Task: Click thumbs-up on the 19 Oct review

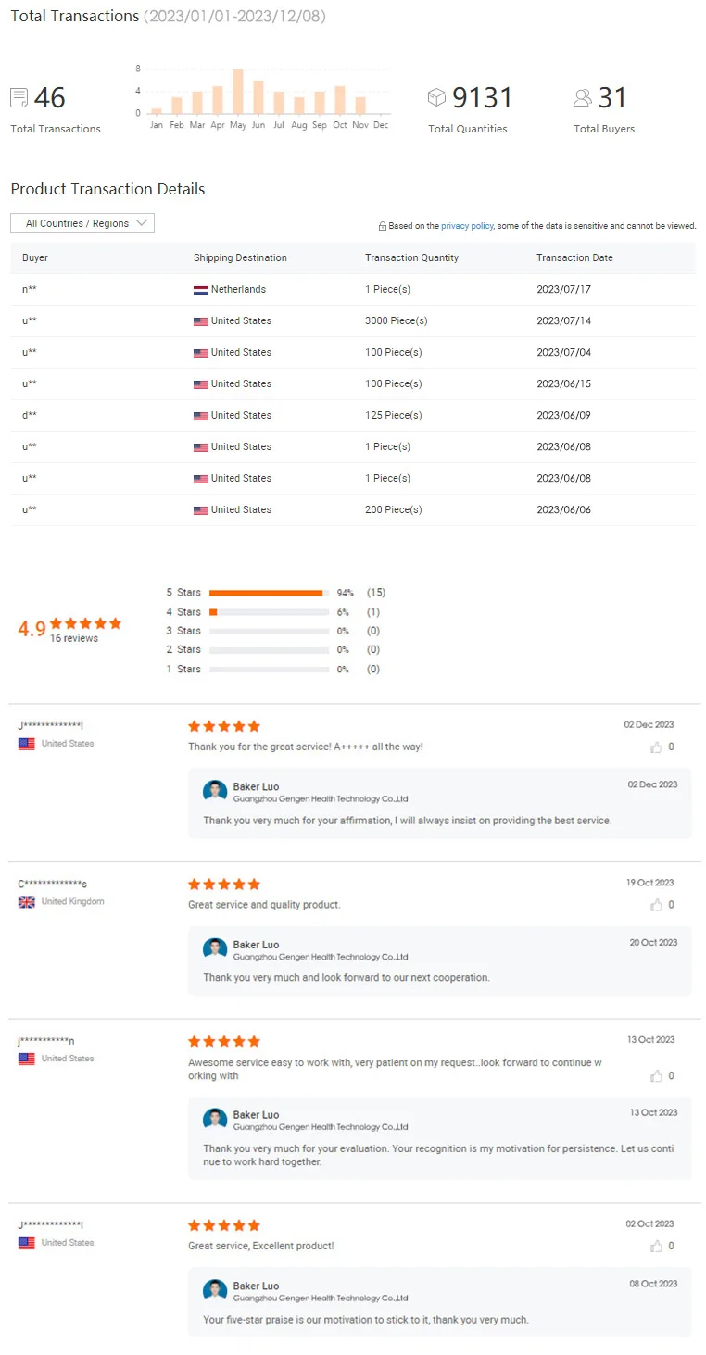Action: (x=657, y=905)
